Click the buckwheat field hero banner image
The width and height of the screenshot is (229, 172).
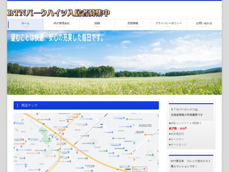pyautogui.click(x=114, y=62)
